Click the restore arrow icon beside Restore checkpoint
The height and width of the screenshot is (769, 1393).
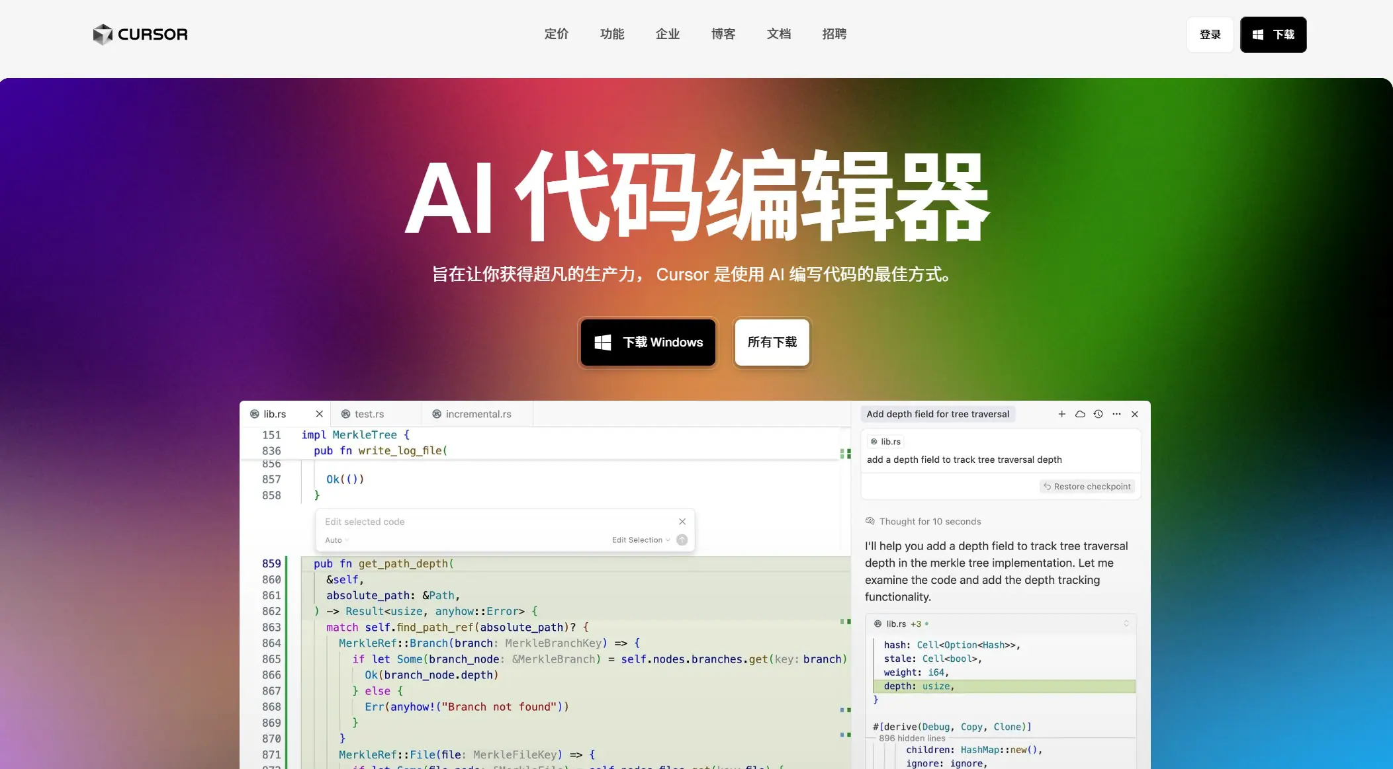pyautogui.click(x=1047, y=487)
